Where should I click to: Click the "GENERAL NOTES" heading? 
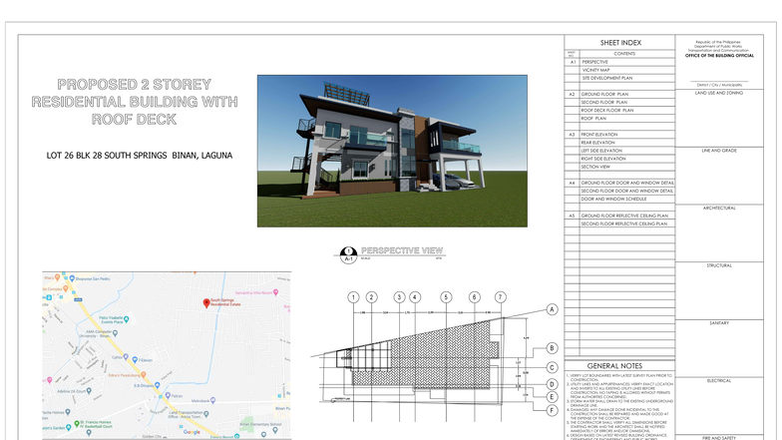coord(614,365)
